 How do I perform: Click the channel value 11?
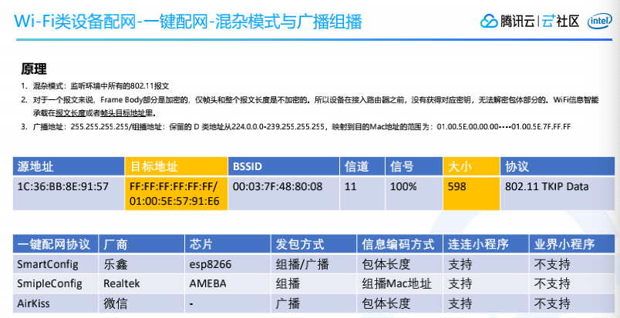(x=350, y=186)
